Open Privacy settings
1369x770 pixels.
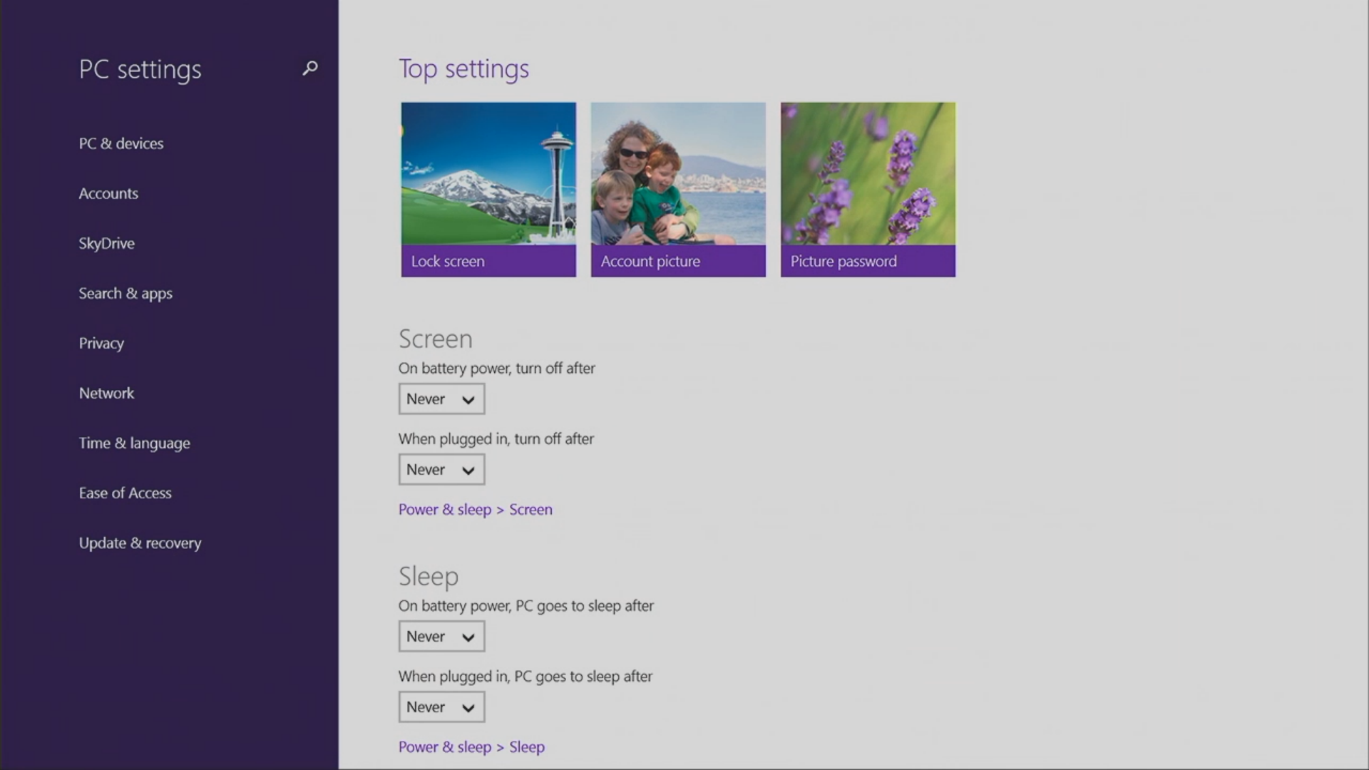101,343
